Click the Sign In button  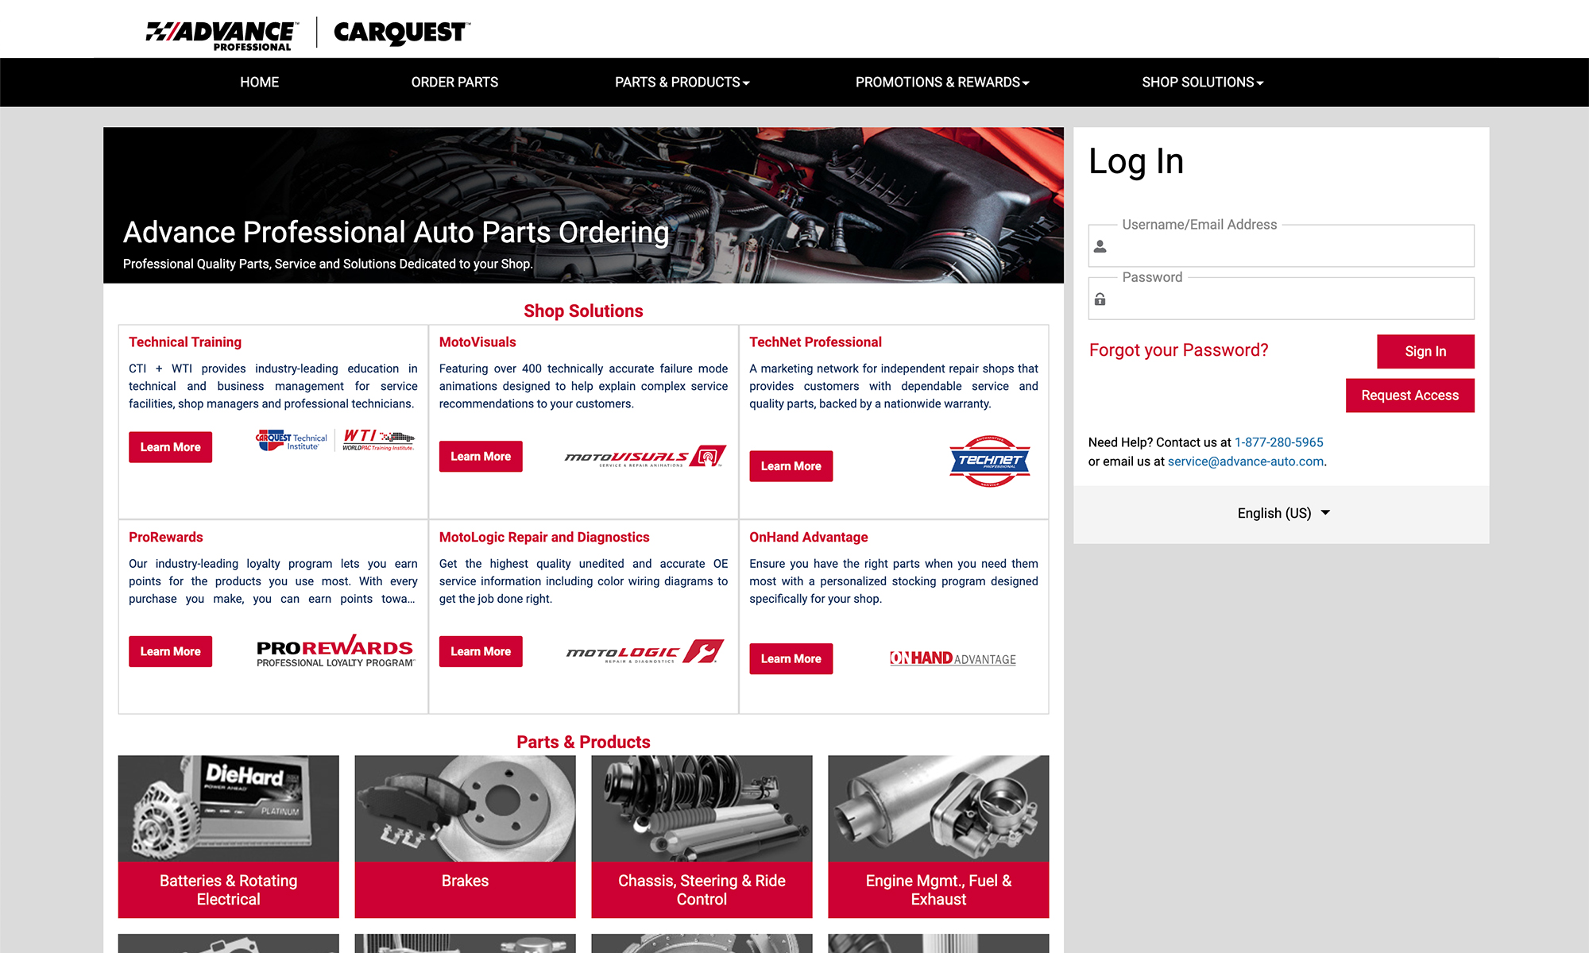coord(1425,351)
